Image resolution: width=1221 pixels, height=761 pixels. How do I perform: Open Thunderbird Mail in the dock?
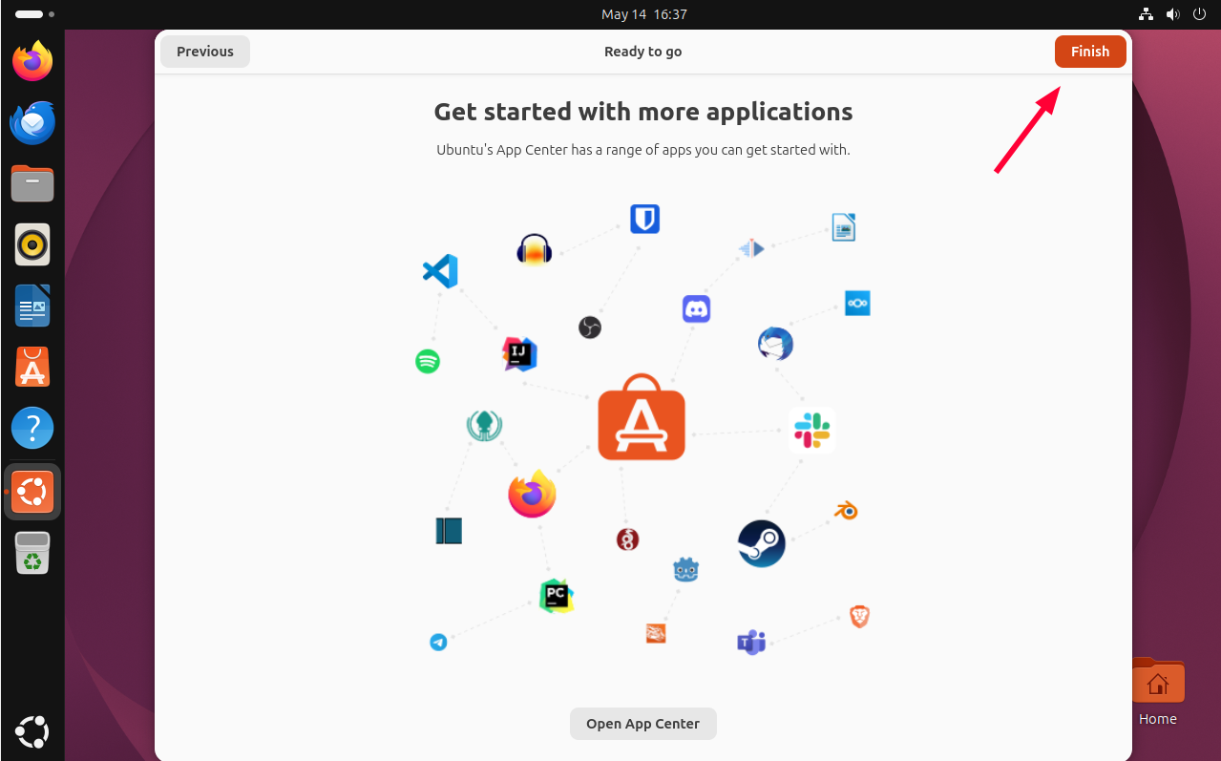32,122
